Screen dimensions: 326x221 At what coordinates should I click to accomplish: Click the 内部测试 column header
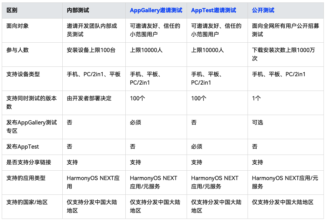click(x=78, y=10)
